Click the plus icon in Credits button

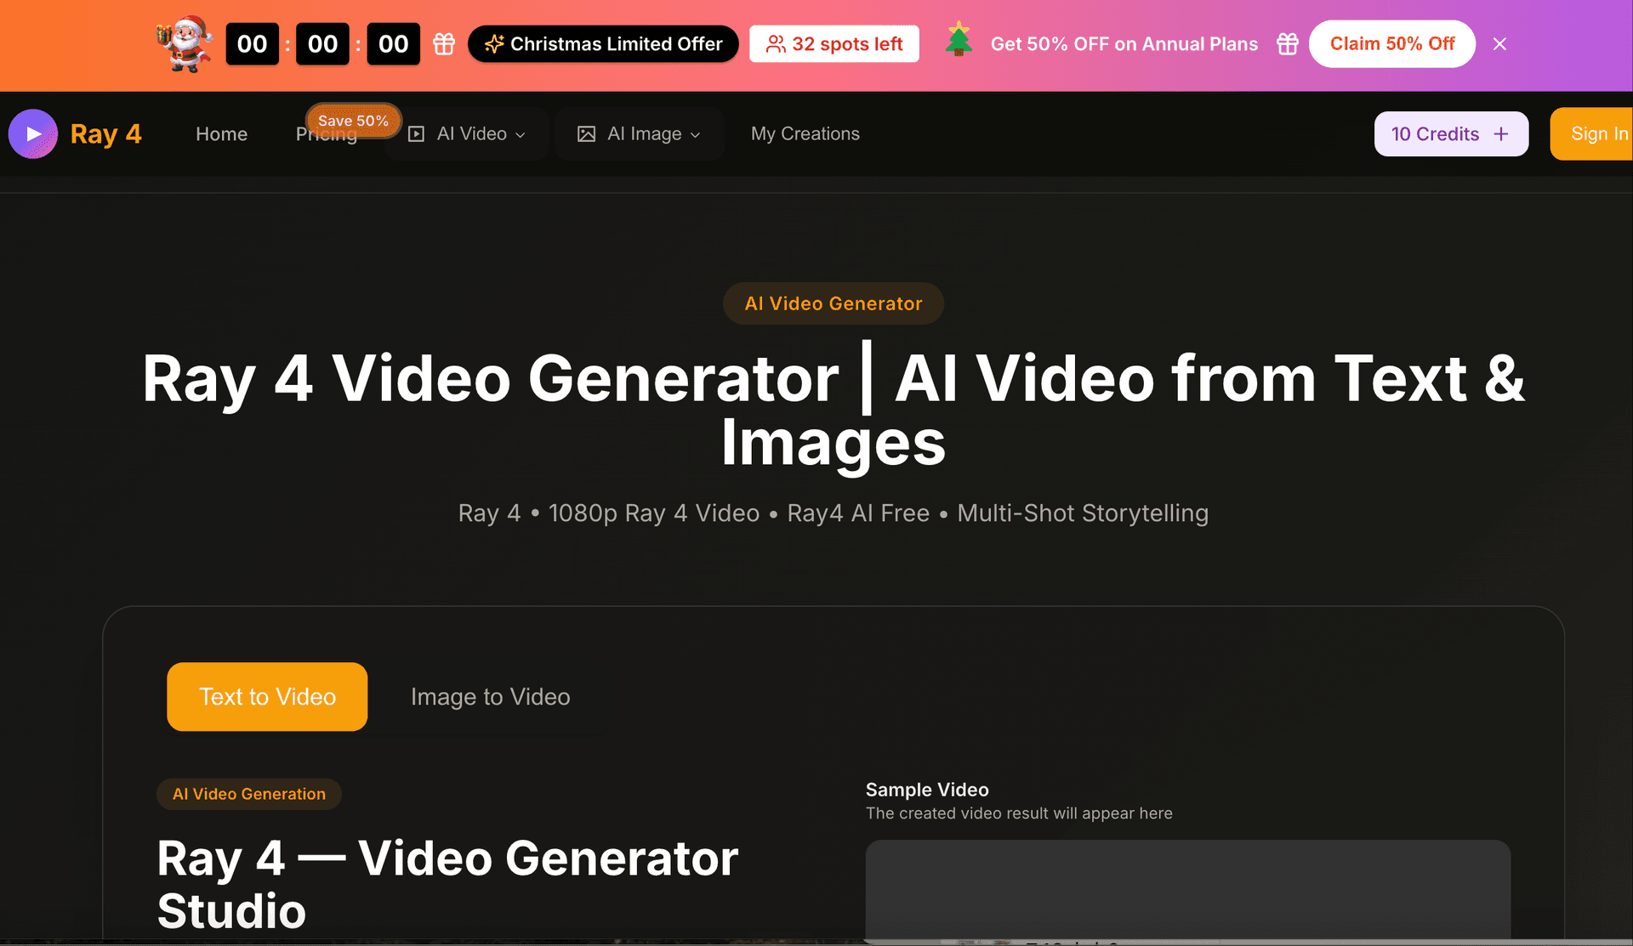[1501, 134]
